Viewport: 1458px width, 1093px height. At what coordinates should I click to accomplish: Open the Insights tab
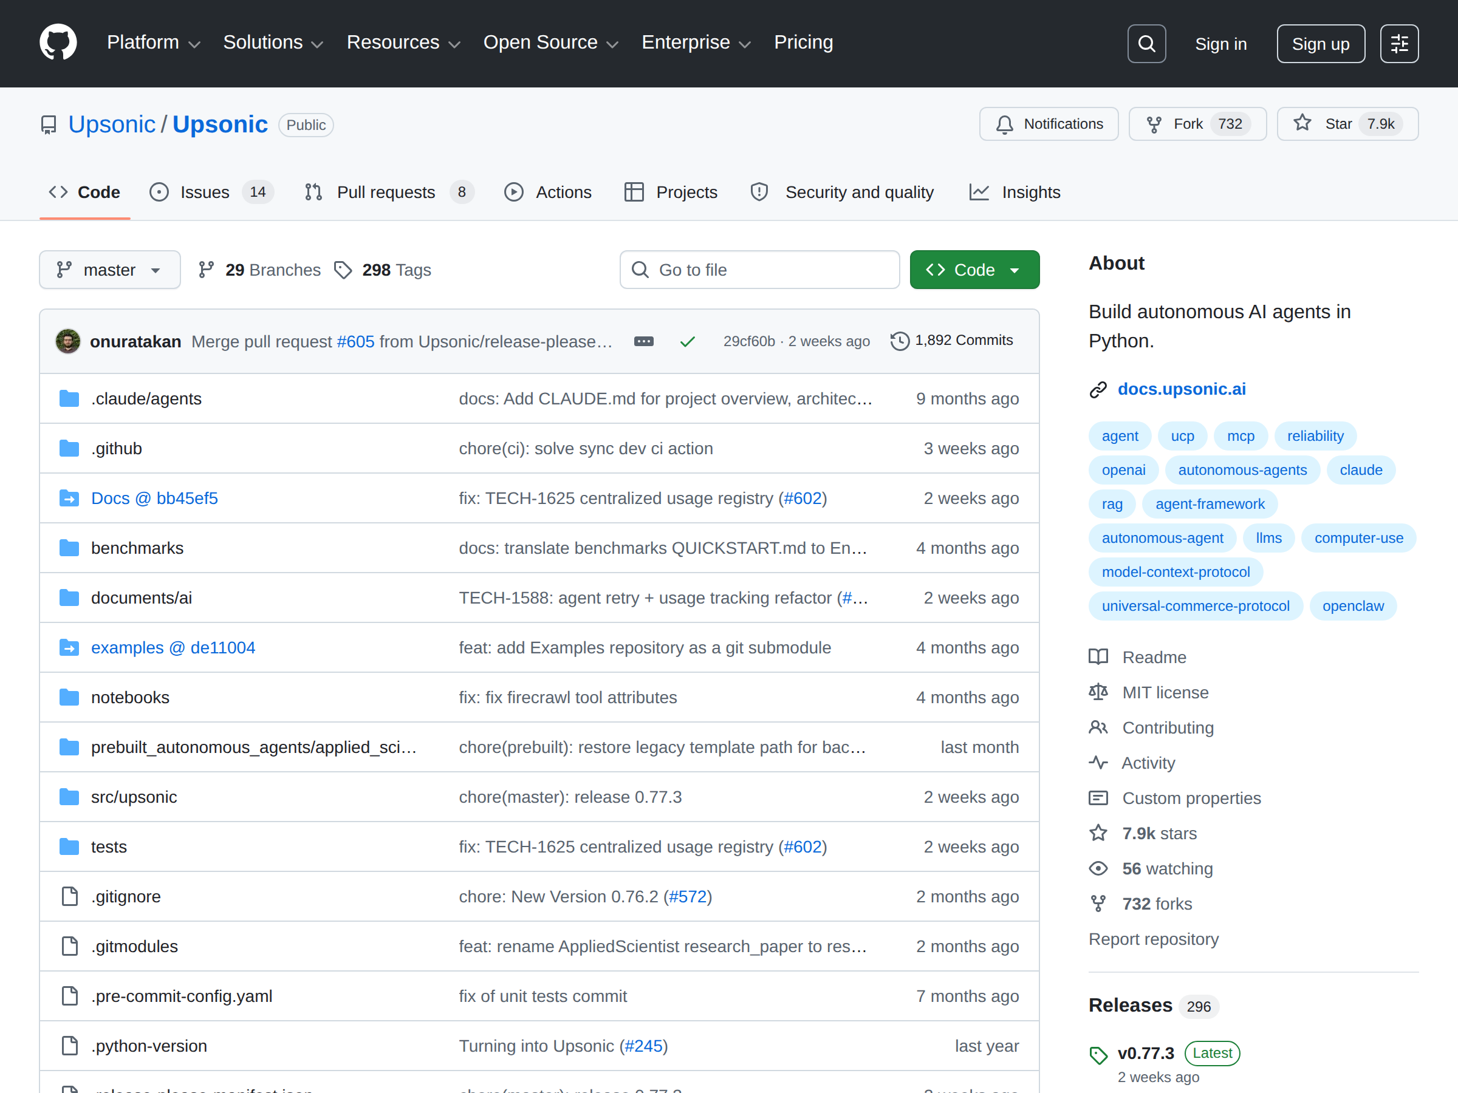pyautogui.click(x=1015, y=192)
